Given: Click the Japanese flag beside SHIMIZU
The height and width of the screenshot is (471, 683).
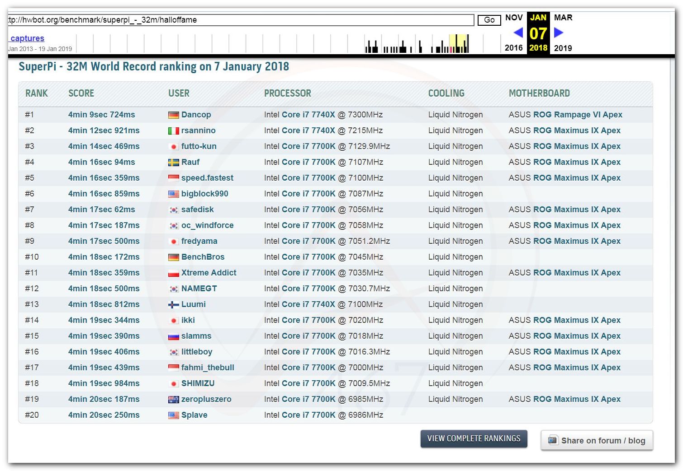Looking at the screenshot, I should (x=173, y=384).
